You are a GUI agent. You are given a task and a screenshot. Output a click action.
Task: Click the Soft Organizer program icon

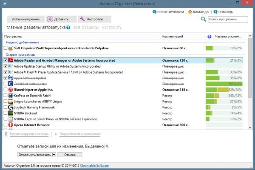[x=11, y=48]
